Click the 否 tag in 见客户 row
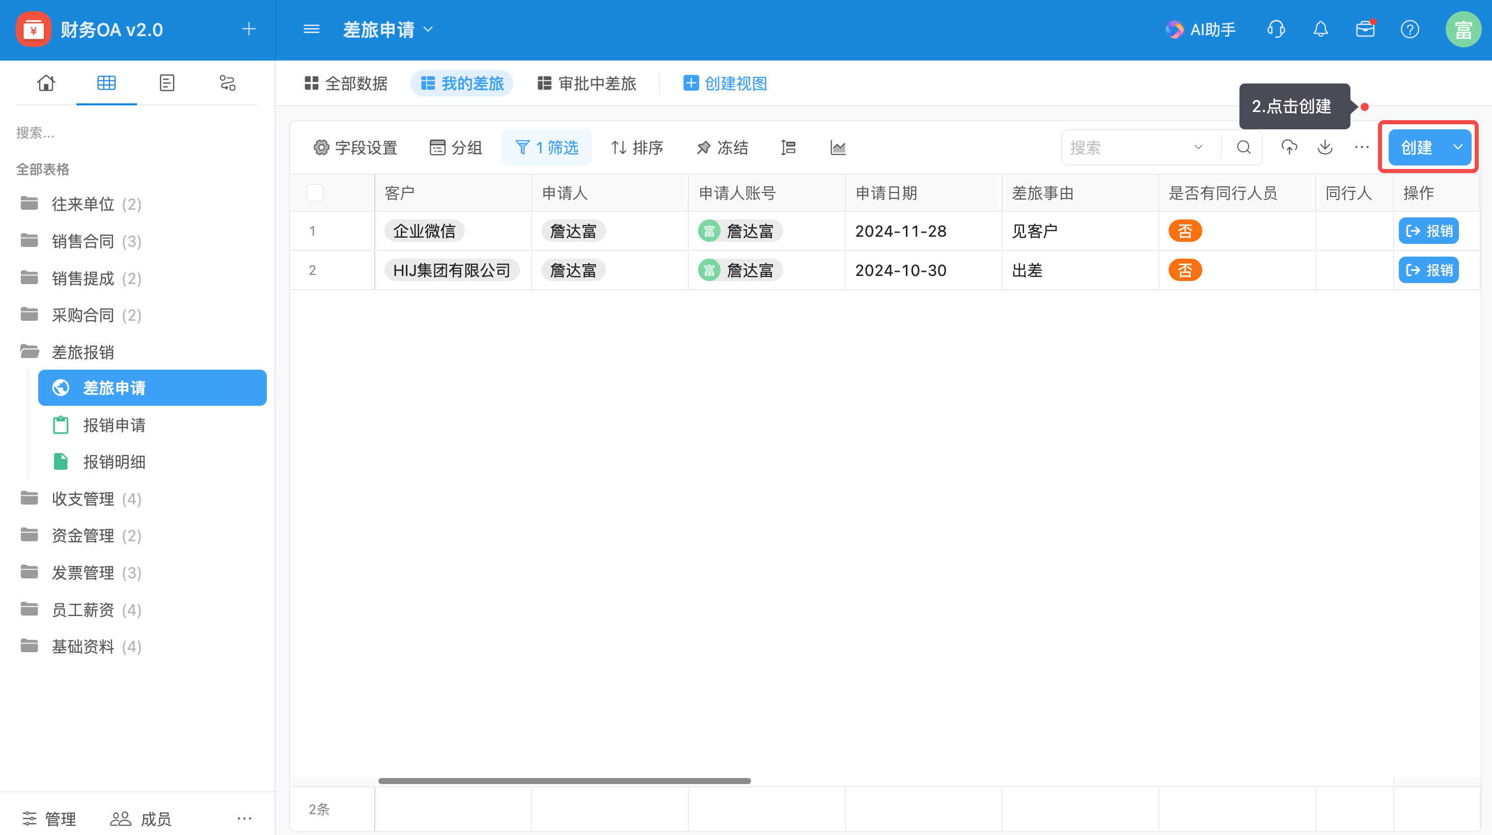The image size is (1492, 835). 1185,231
